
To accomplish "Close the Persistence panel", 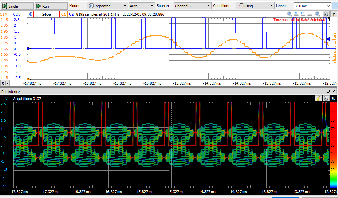I will coord(334,91).
